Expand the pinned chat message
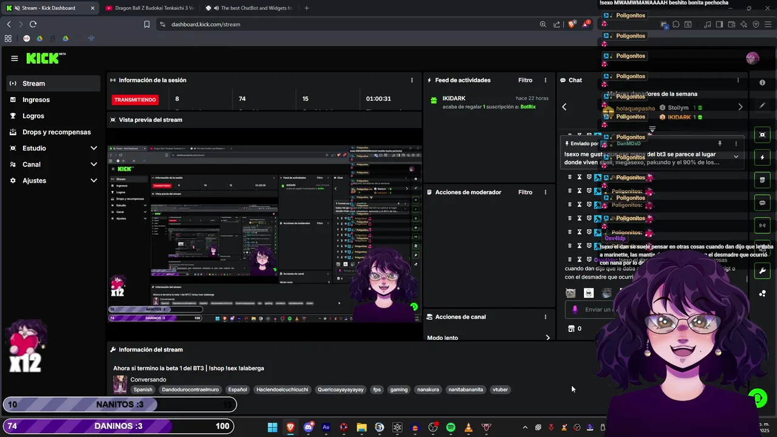The image size is (777, 437). 736,157
